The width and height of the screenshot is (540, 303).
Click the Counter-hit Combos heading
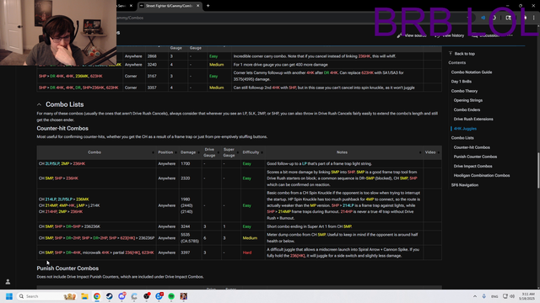(x=62, y=128)
